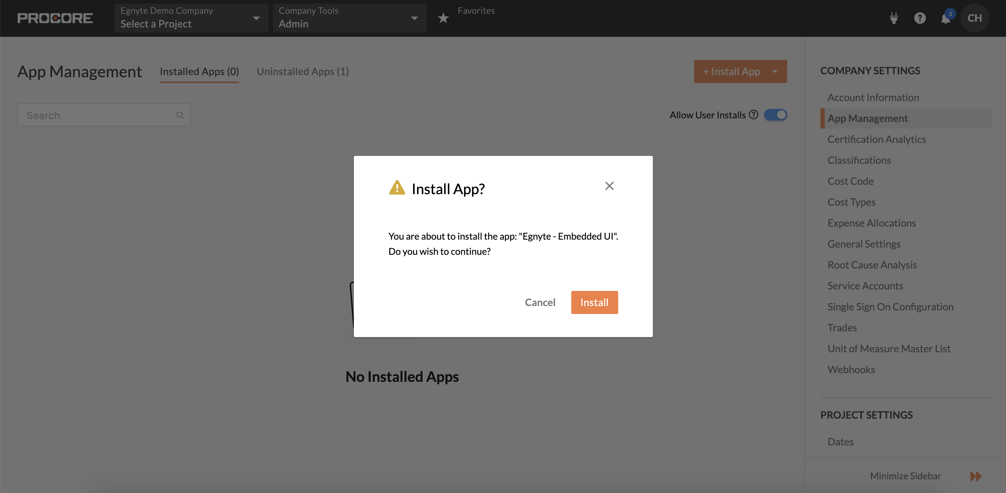Viewport: 1006px width, 493px height.
Task: Click the Minimize Sidebar label
Action: (x=905, y=476)
